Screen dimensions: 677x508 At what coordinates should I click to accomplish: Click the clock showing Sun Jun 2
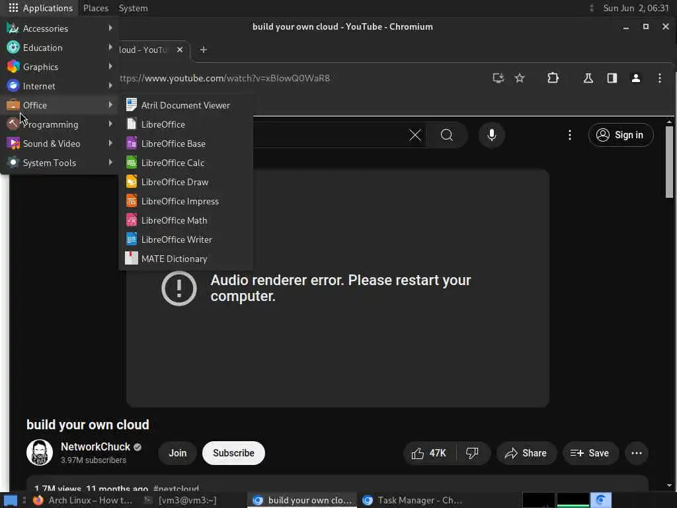635,8
